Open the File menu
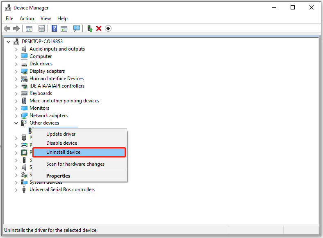This screenshot has width=323, height=238. 9,18
